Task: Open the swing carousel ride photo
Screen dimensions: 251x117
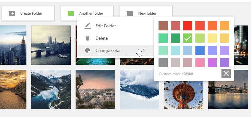Action: tap(184, 95)
